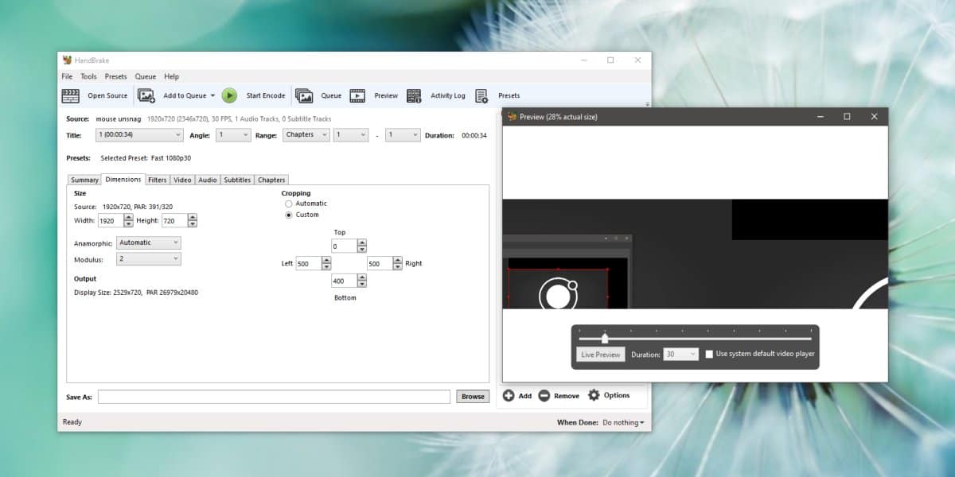Open the preview Duration dropdown
Image resolution: width=955 pixels, height=477 pixels.
tap(681, 354)
